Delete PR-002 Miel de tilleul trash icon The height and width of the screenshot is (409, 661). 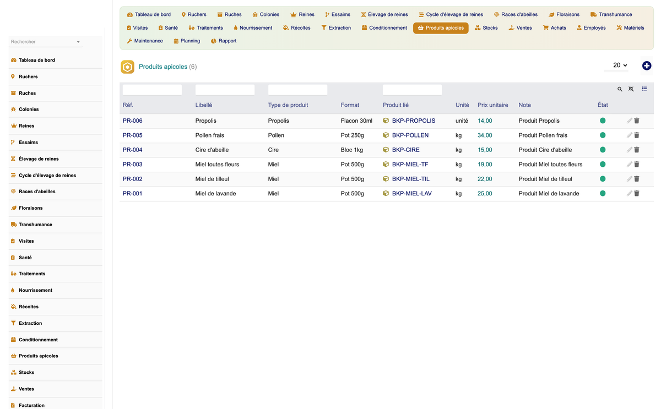[x=637, y=179]
